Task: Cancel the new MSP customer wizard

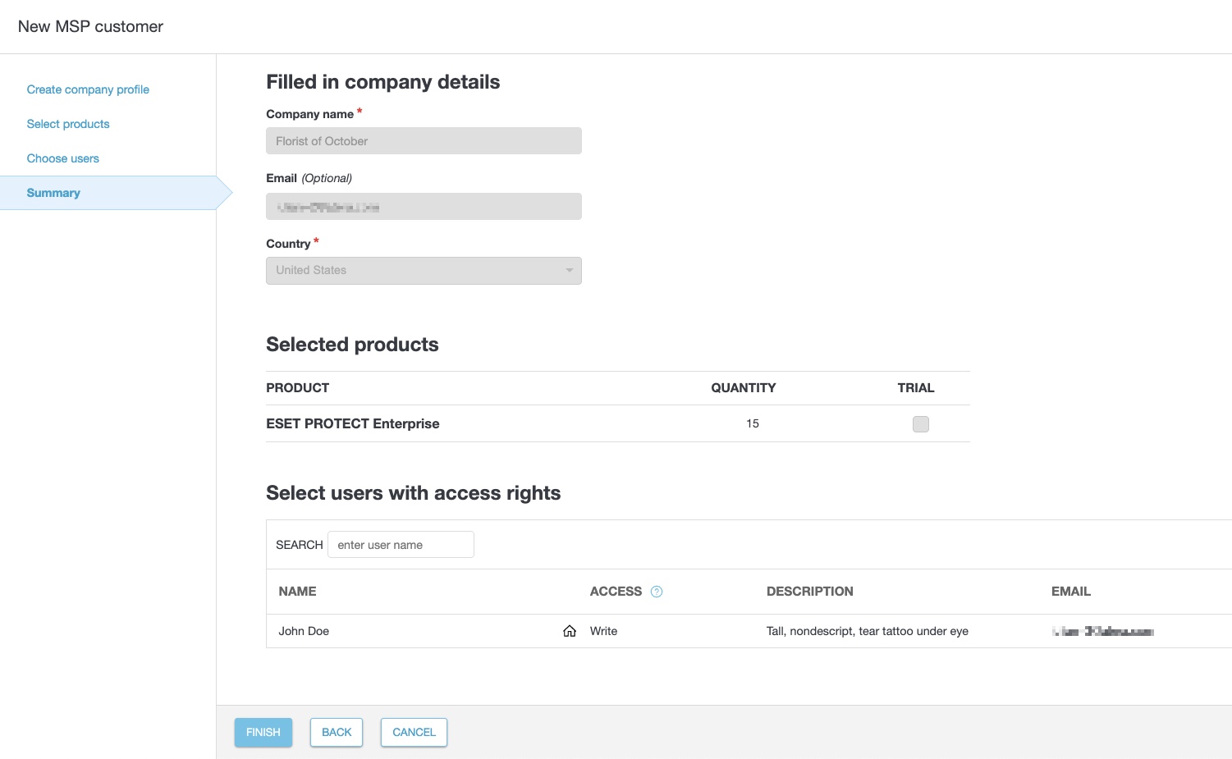Action: pyautogui.click(x=414, y=732)
